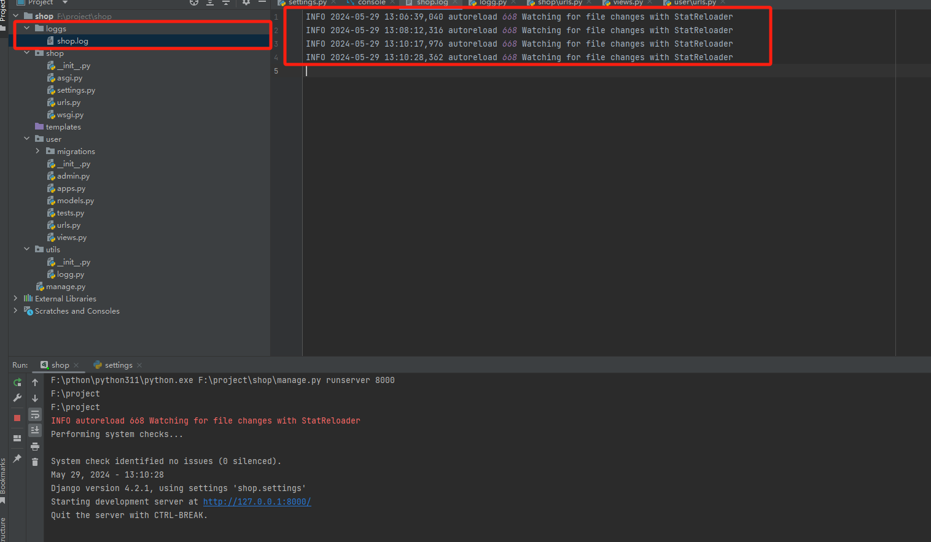Open tests.py under user
Viewport: 931px width, 542px height.
(71, 213)
